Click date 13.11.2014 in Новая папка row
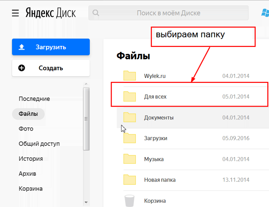269x207 pixels. click(x=236, y=180)
